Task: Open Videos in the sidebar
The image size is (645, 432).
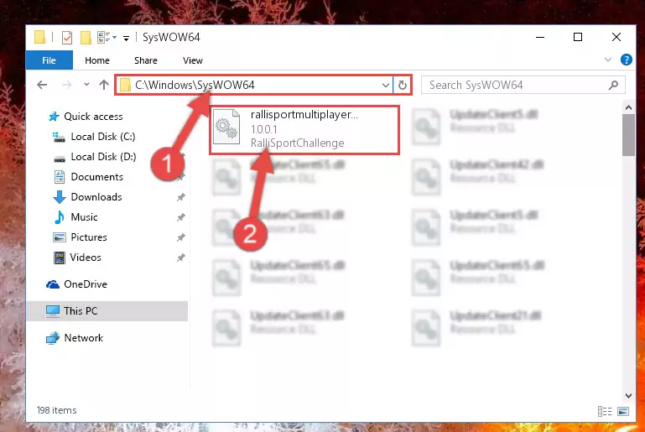Action: (x=77, y=258)
